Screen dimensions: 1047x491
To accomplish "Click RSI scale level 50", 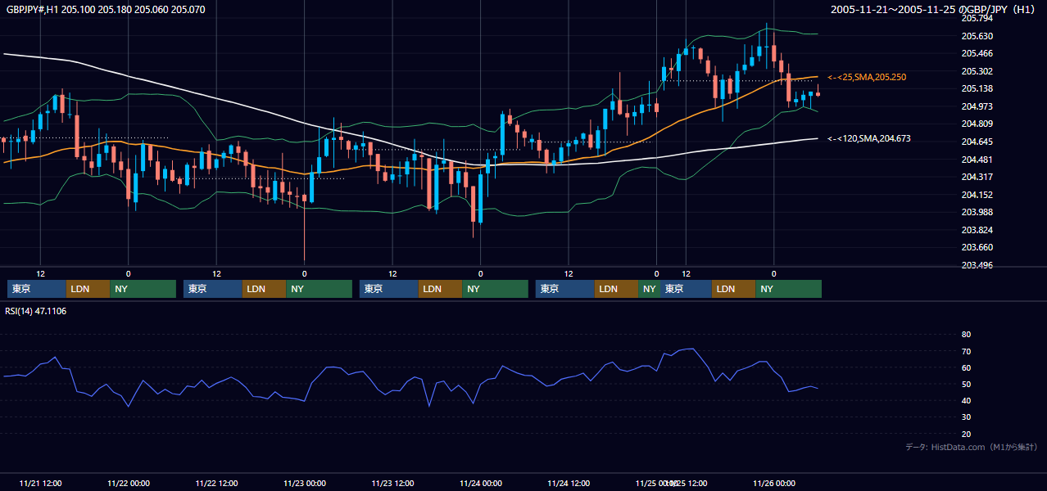I will [966, 384].
